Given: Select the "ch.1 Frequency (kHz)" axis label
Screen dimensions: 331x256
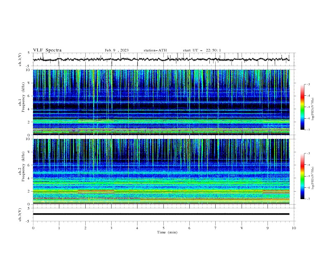Looking at the screenshot, I should click(x=22, y=97).
